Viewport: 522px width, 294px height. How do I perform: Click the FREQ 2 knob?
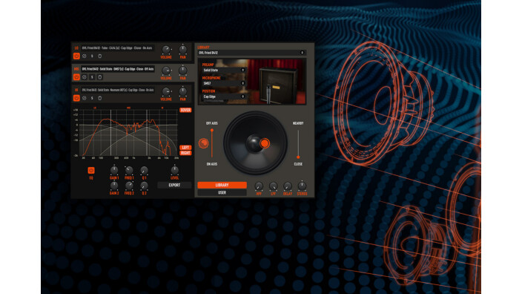(129, 186)
